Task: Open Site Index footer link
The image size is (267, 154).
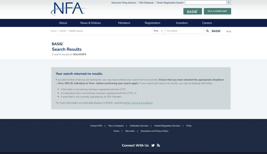Action: [x=130, y=131]
